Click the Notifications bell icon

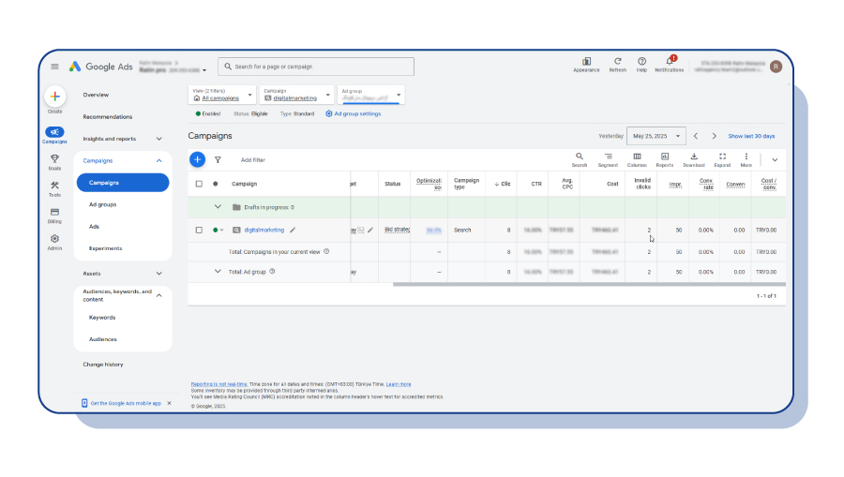tap(669, 61)
